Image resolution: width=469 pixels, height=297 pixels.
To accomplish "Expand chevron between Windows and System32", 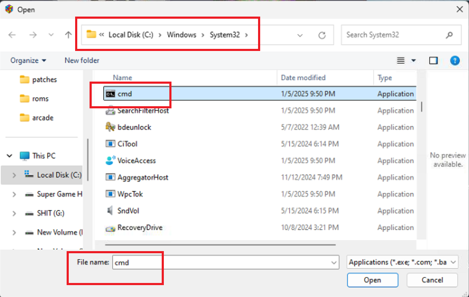I will click(203, 35).
